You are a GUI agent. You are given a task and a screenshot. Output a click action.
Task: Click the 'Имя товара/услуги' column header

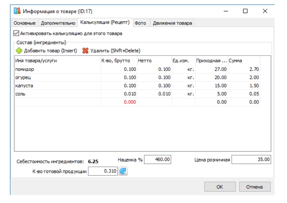click(x=58, y=61)
